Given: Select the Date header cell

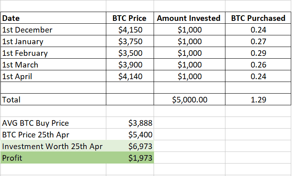Looking at the screenshot, I should point(53,18).
